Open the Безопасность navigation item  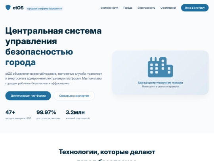(146, 8)
